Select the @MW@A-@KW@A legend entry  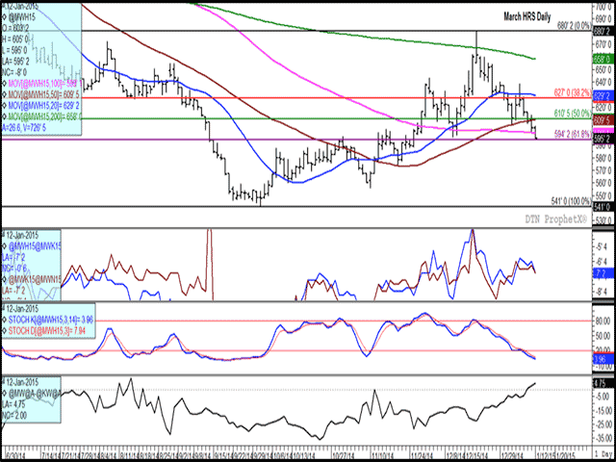coord(34,393)
